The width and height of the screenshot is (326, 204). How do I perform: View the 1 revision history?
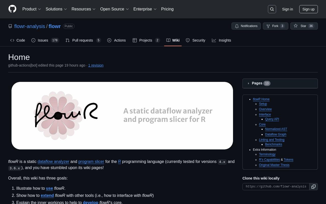click(x=96, y=65)
